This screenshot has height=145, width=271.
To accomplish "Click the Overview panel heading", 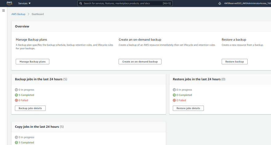I will tap(22, 26).
